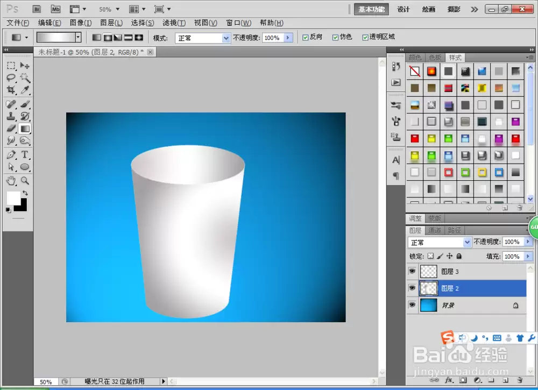Select the Clone Stamp tool

pyautogui.click(x=11, y=116)
